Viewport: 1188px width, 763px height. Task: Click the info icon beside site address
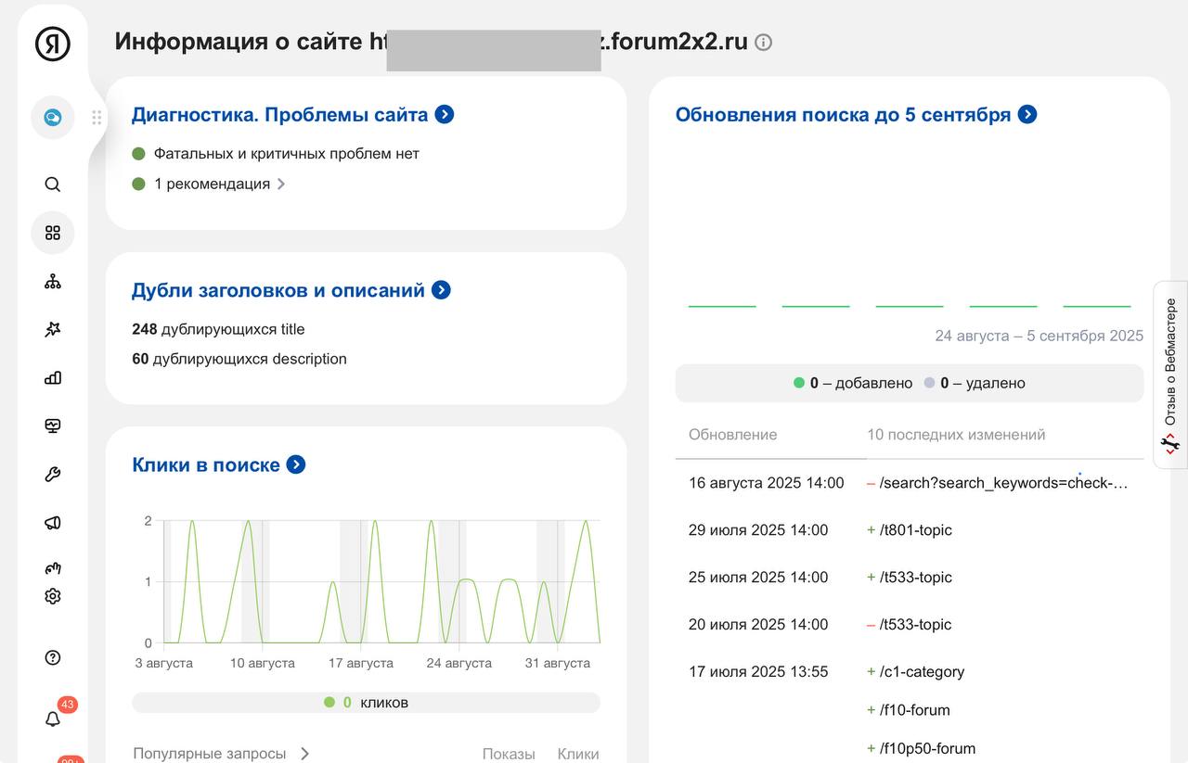763,43
